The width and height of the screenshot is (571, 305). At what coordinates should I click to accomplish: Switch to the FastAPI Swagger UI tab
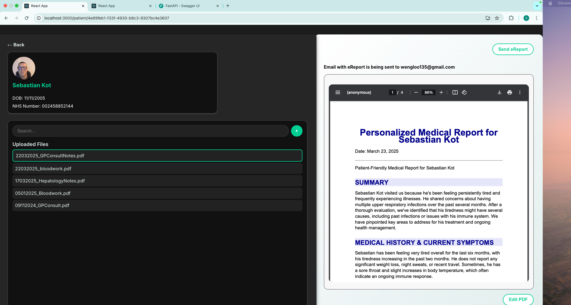pyautogui.click(x=182, y=6)
